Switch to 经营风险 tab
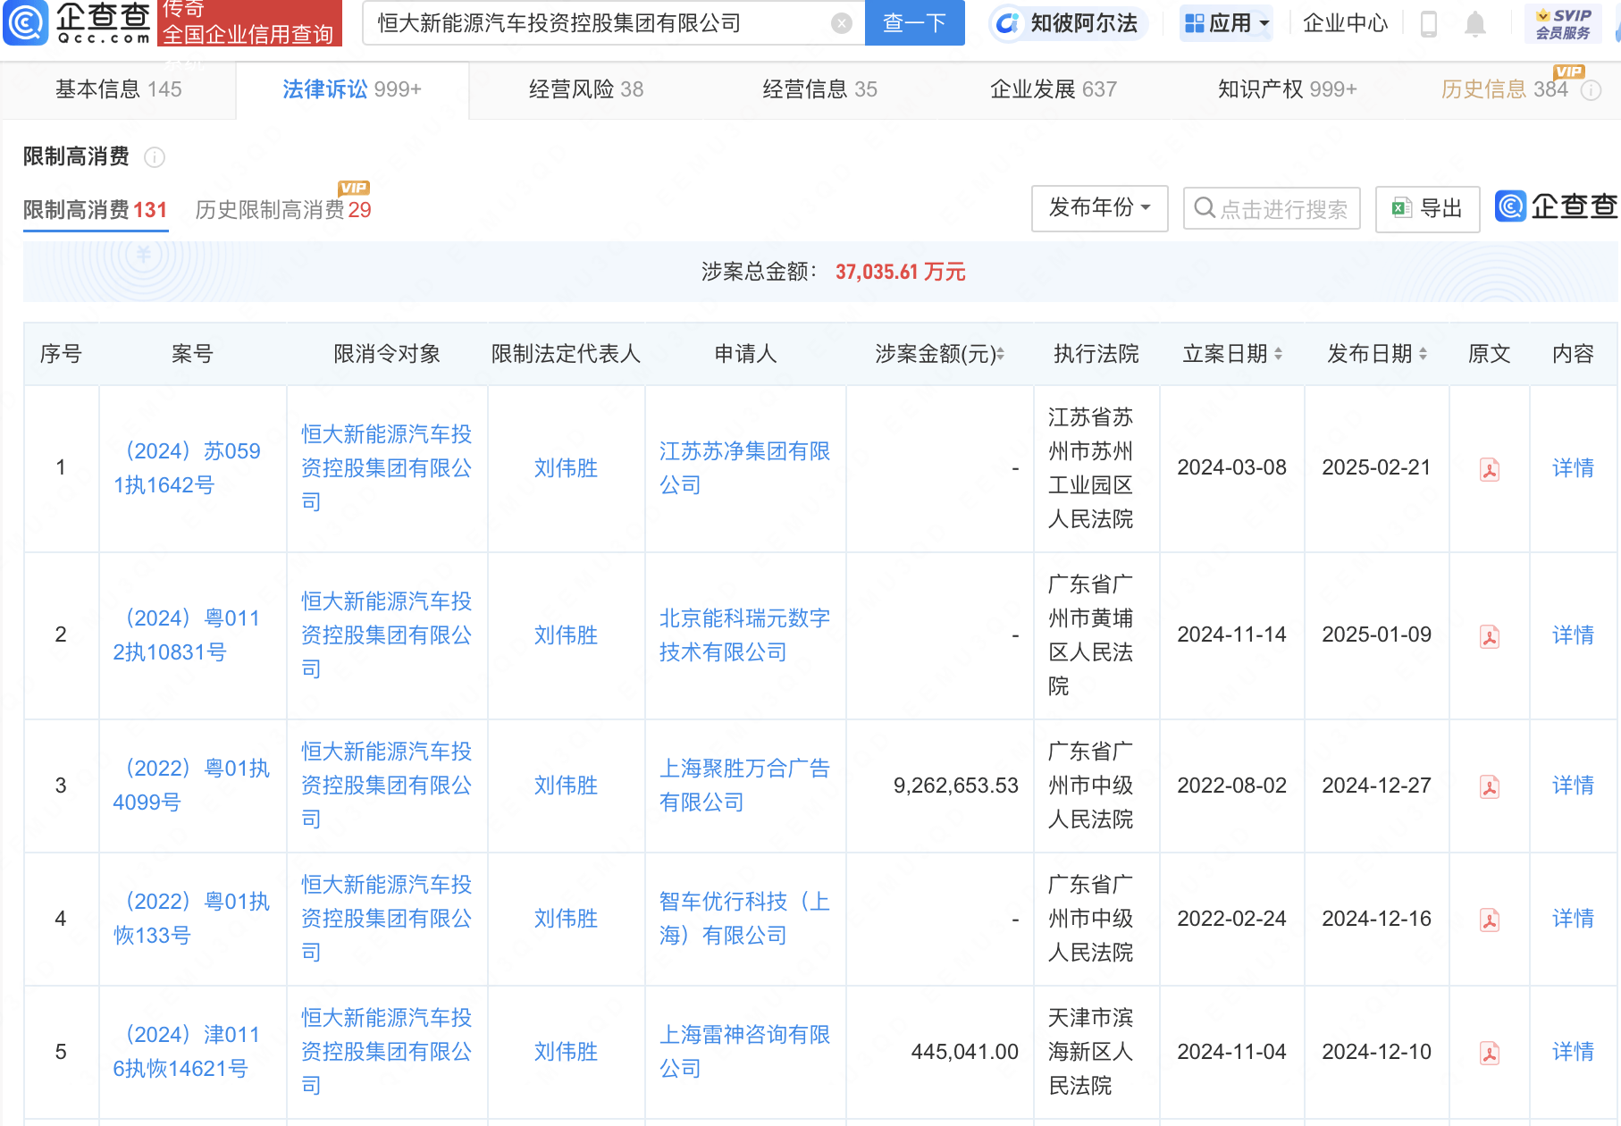The height and width of the screenshot is (1126, 1621). coord(586,89)
